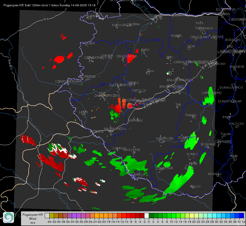
Task: Click the RÁCKEVE town label
Action: (x=237, y=67)
